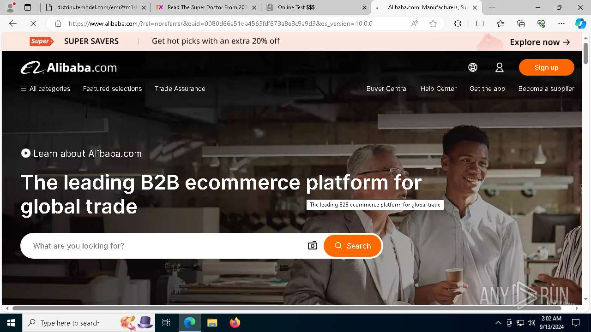Open network settings in the tray

click(x=520, y=323)
